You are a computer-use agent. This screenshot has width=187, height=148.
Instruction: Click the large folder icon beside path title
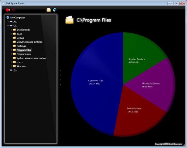click(70, 20)
